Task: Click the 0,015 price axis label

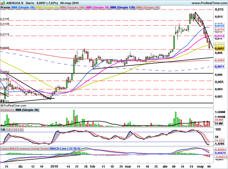Action: pos(219,10)
